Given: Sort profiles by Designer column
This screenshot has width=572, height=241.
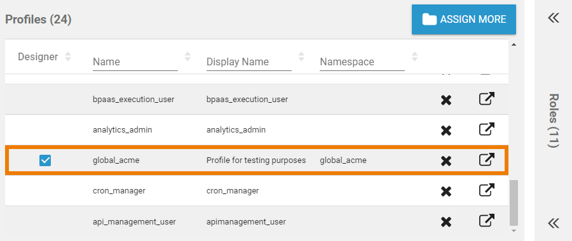Looking at the screenshot, I should pos(67,56).
